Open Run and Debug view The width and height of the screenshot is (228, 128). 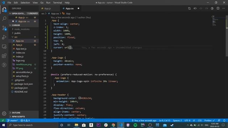tap(4, 37)
